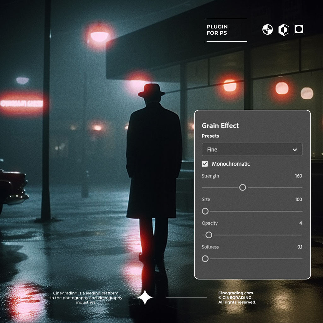Viewport: 323px width, 323px height.
Task: Click the hexagon-shaped icon
Action: [x=284, y=30]
